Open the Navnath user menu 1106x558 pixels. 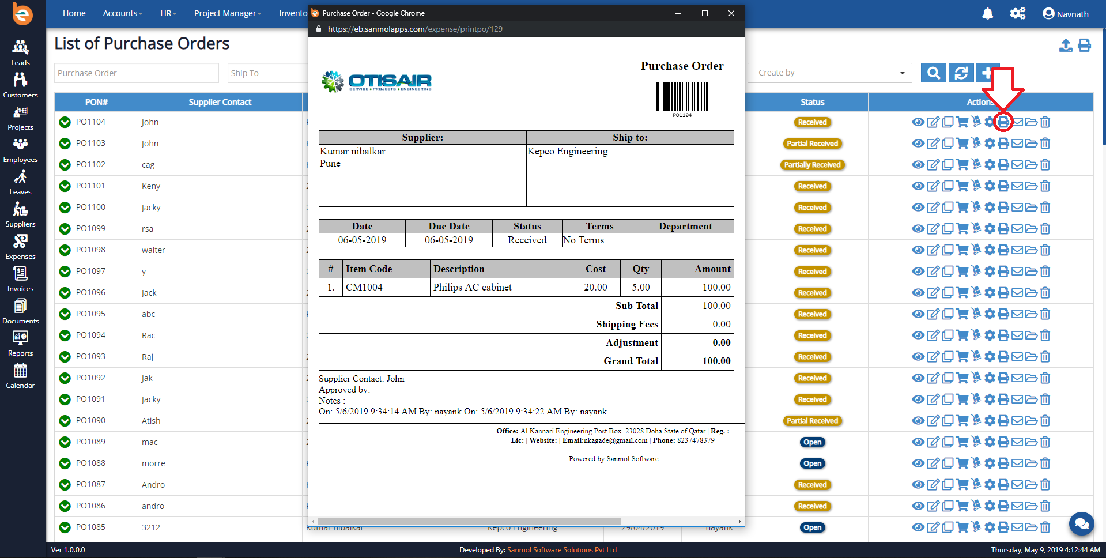1066,14
